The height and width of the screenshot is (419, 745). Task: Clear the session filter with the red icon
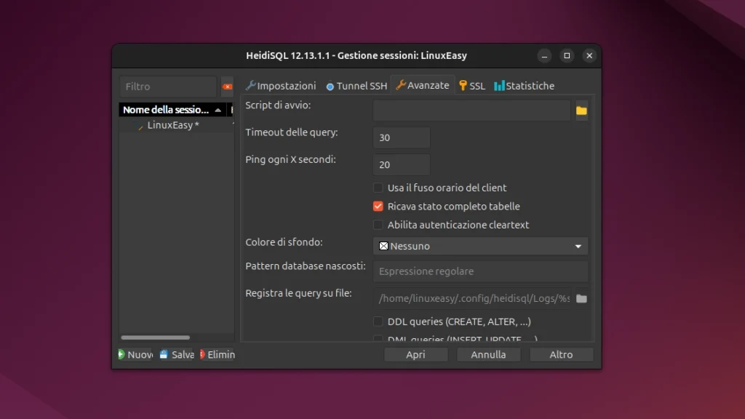(227, 87)
